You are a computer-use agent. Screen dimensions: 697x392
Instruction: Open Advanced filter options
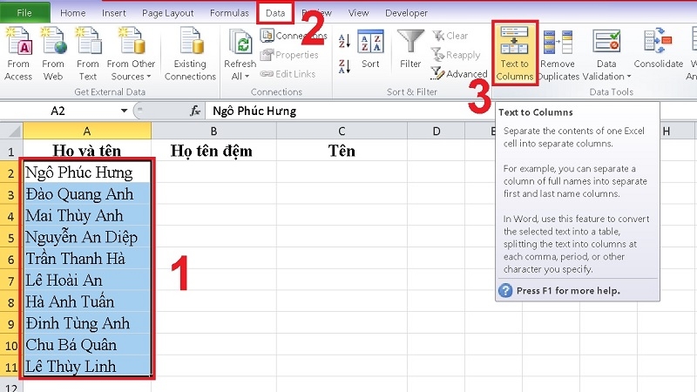[x=459, y=74]
